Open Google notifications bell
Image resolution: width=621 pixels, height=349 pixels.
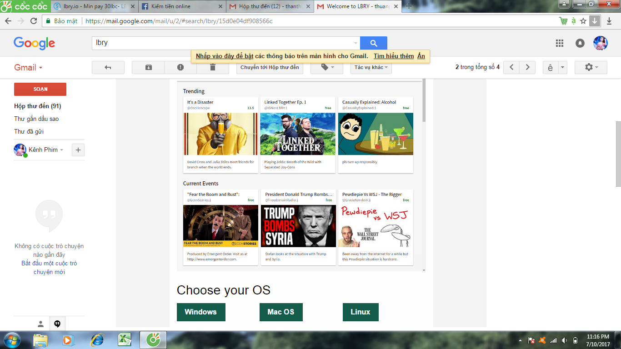[x=580, y=43]
